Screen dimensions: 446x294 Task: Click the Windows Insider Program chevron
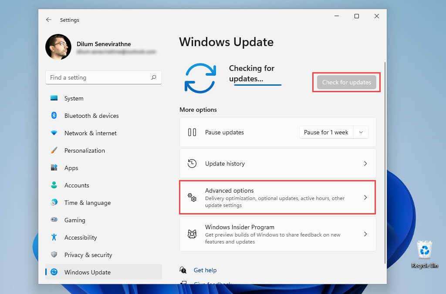(365, 234)
